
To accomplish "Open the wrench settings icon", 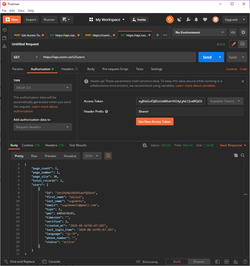I will click(188, 19).
